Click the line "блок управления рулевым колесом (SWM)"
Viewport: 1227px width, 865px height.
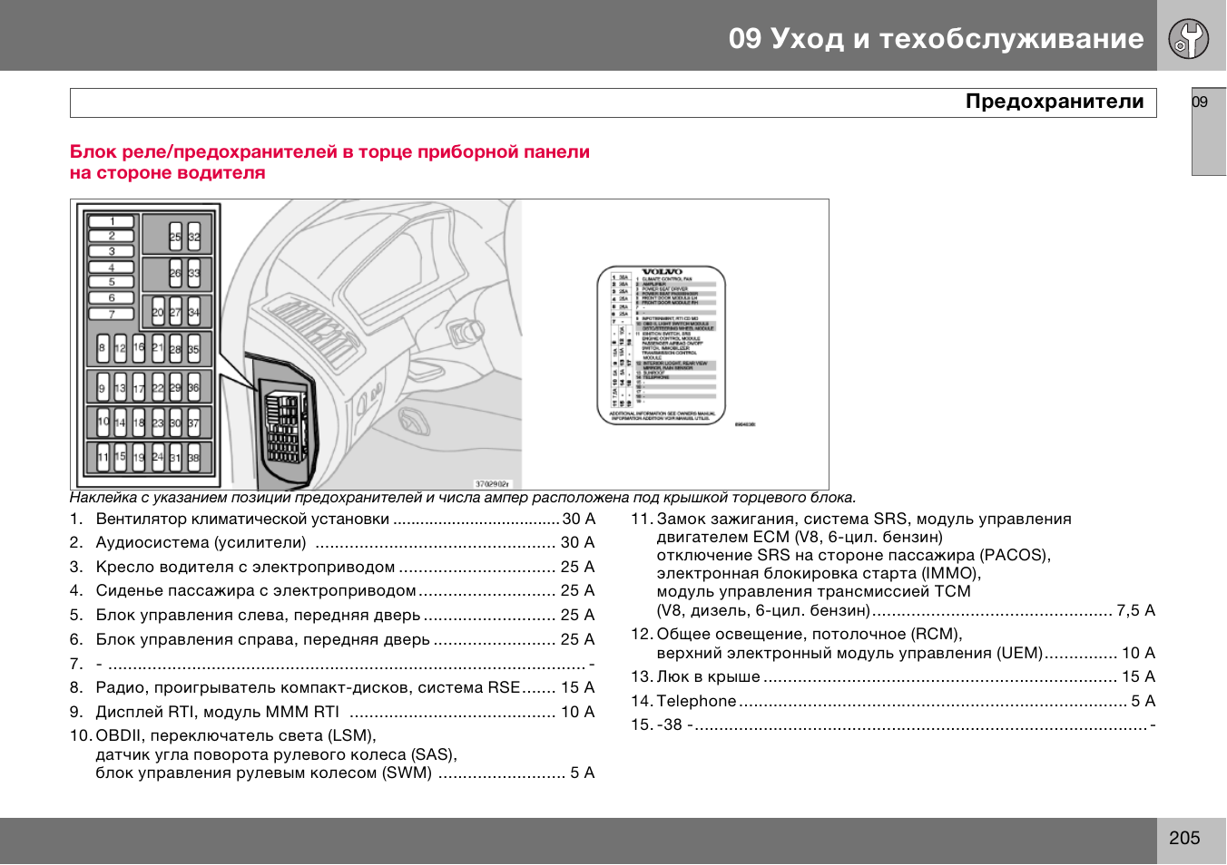[x=264, y=773]
